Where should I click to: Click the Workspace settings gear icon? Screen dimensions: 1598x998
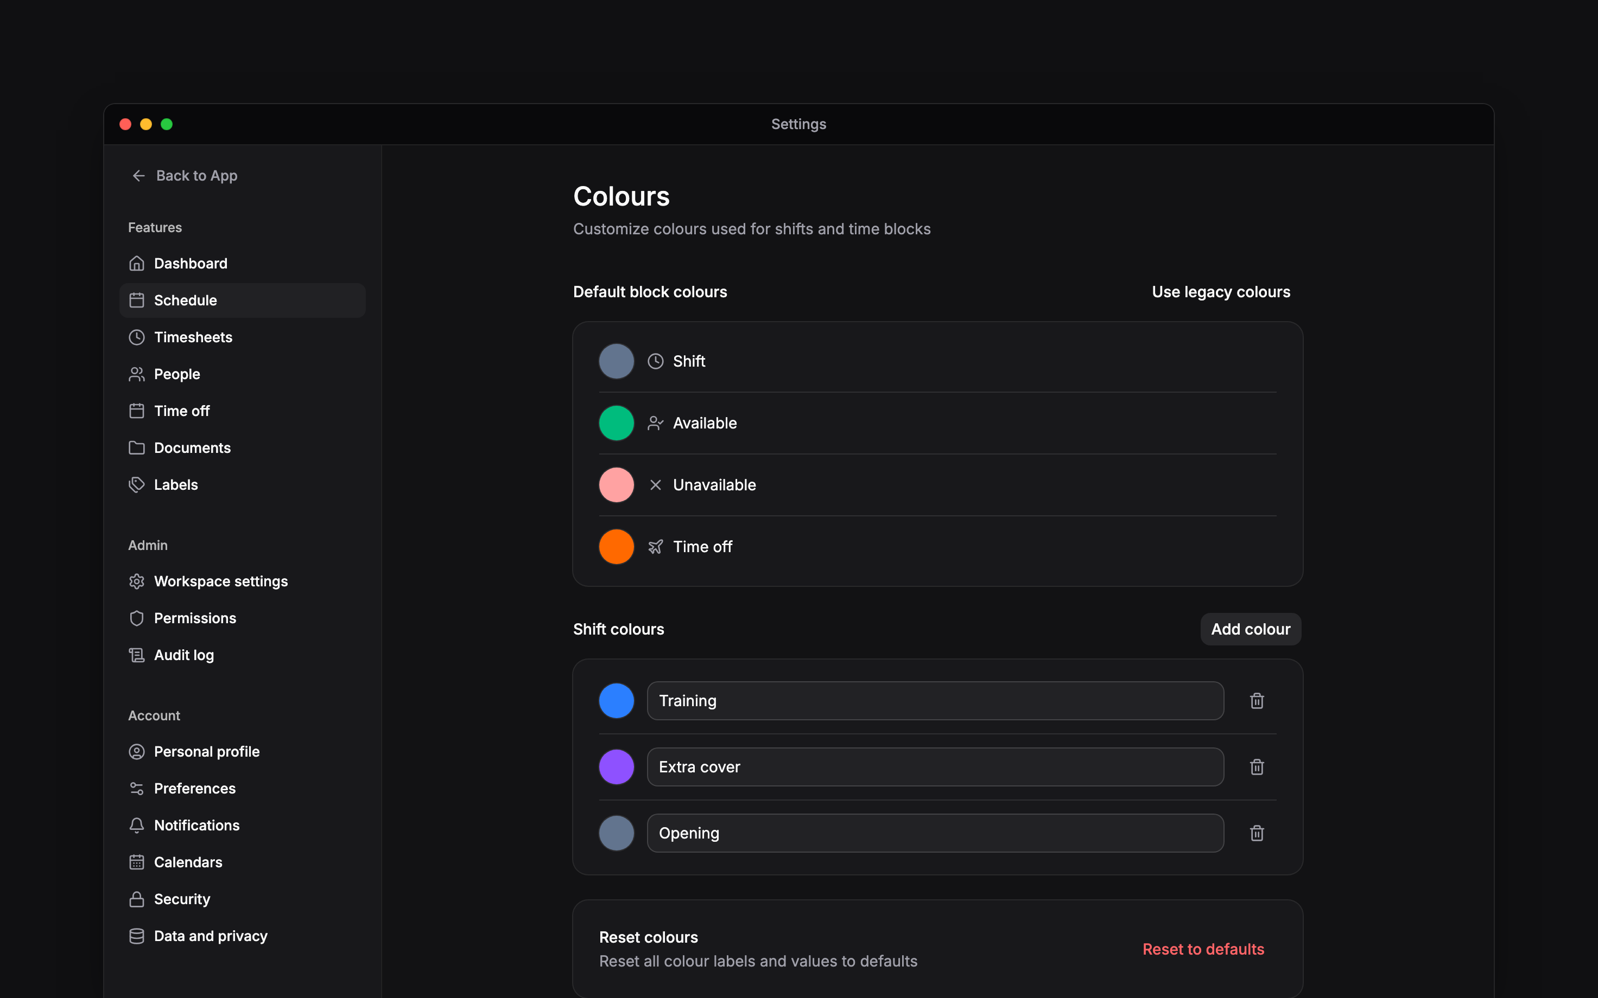tap(137, 581)
